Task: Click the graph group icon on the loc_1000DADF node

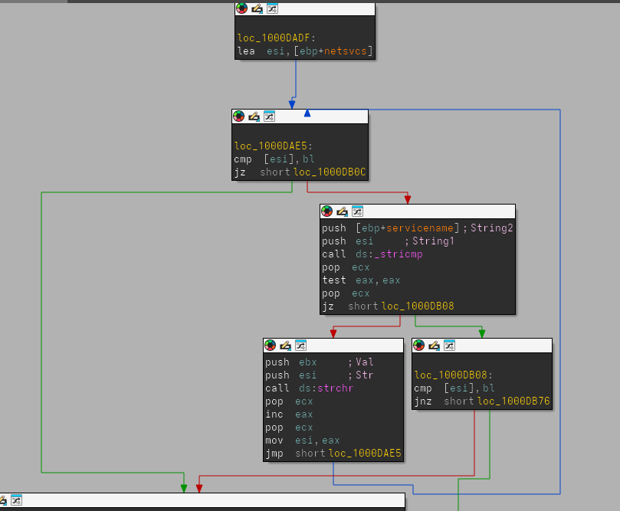Action: pyautogui.click(x=272, y=8)
